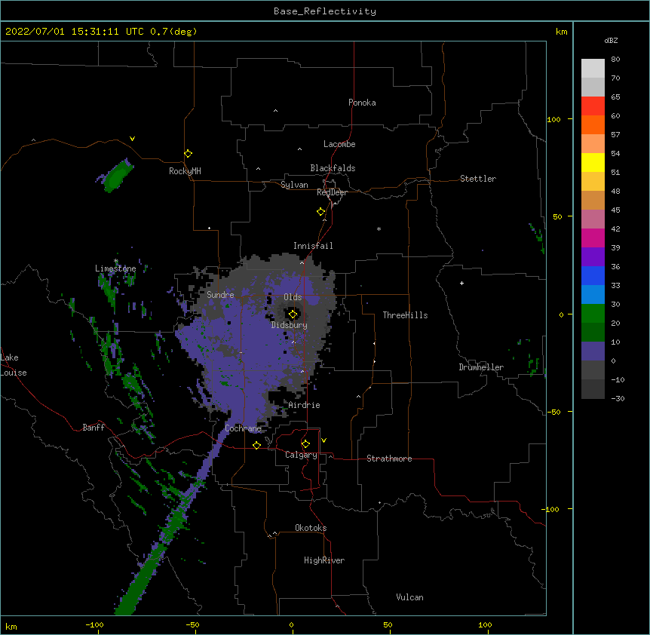This screenshot has width=650, height=635.
Task: Click the Blackfalds city label
Action: tap(333, 168)
